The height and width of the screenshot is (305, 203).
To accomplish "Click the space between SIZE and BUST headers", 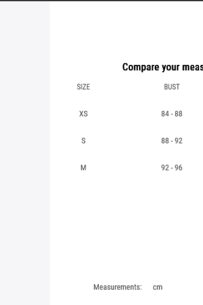I will click(x=127, y=87).
